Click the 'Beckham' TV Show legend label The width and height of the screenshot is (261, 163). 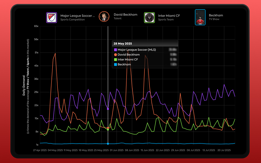(216, 15)
